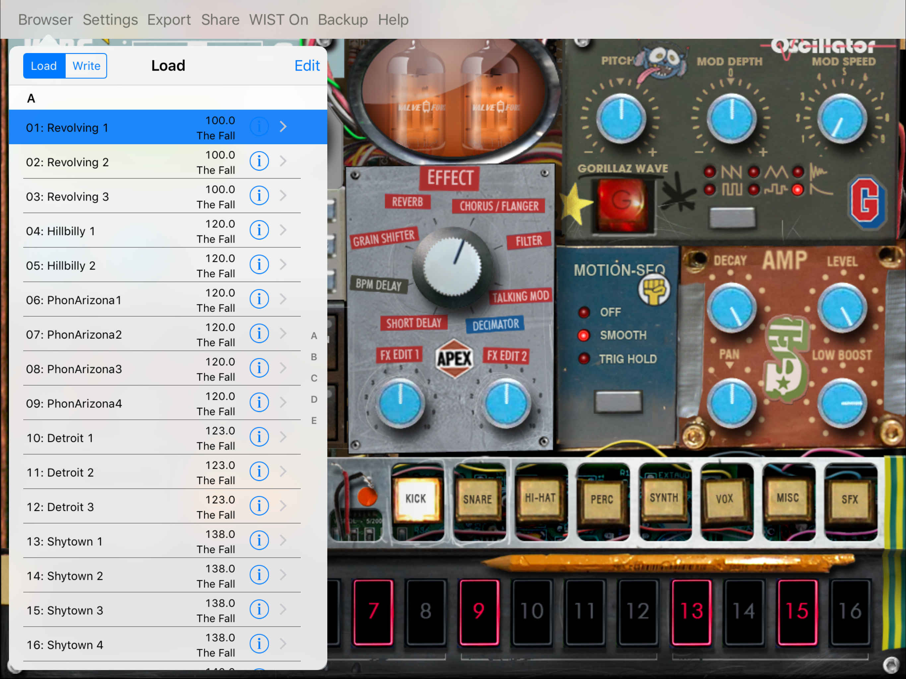Open info for Hillbilly 1 pattern

point(259,230)
